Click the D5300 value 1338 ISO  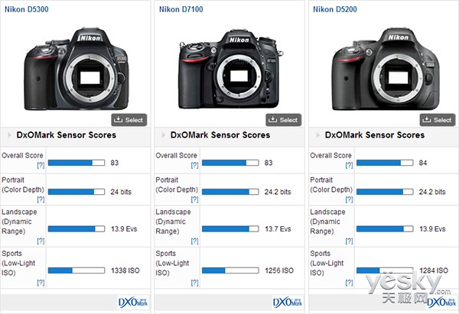click(x=125, y=270)
